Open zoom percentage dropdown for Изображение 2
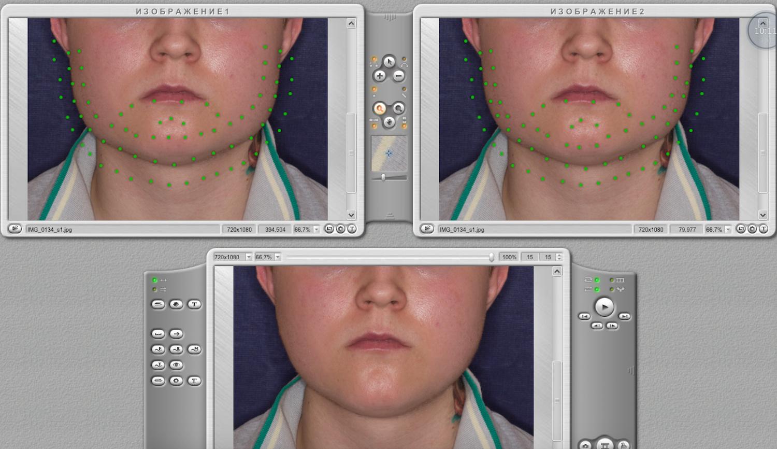 (x=728, y=229)
